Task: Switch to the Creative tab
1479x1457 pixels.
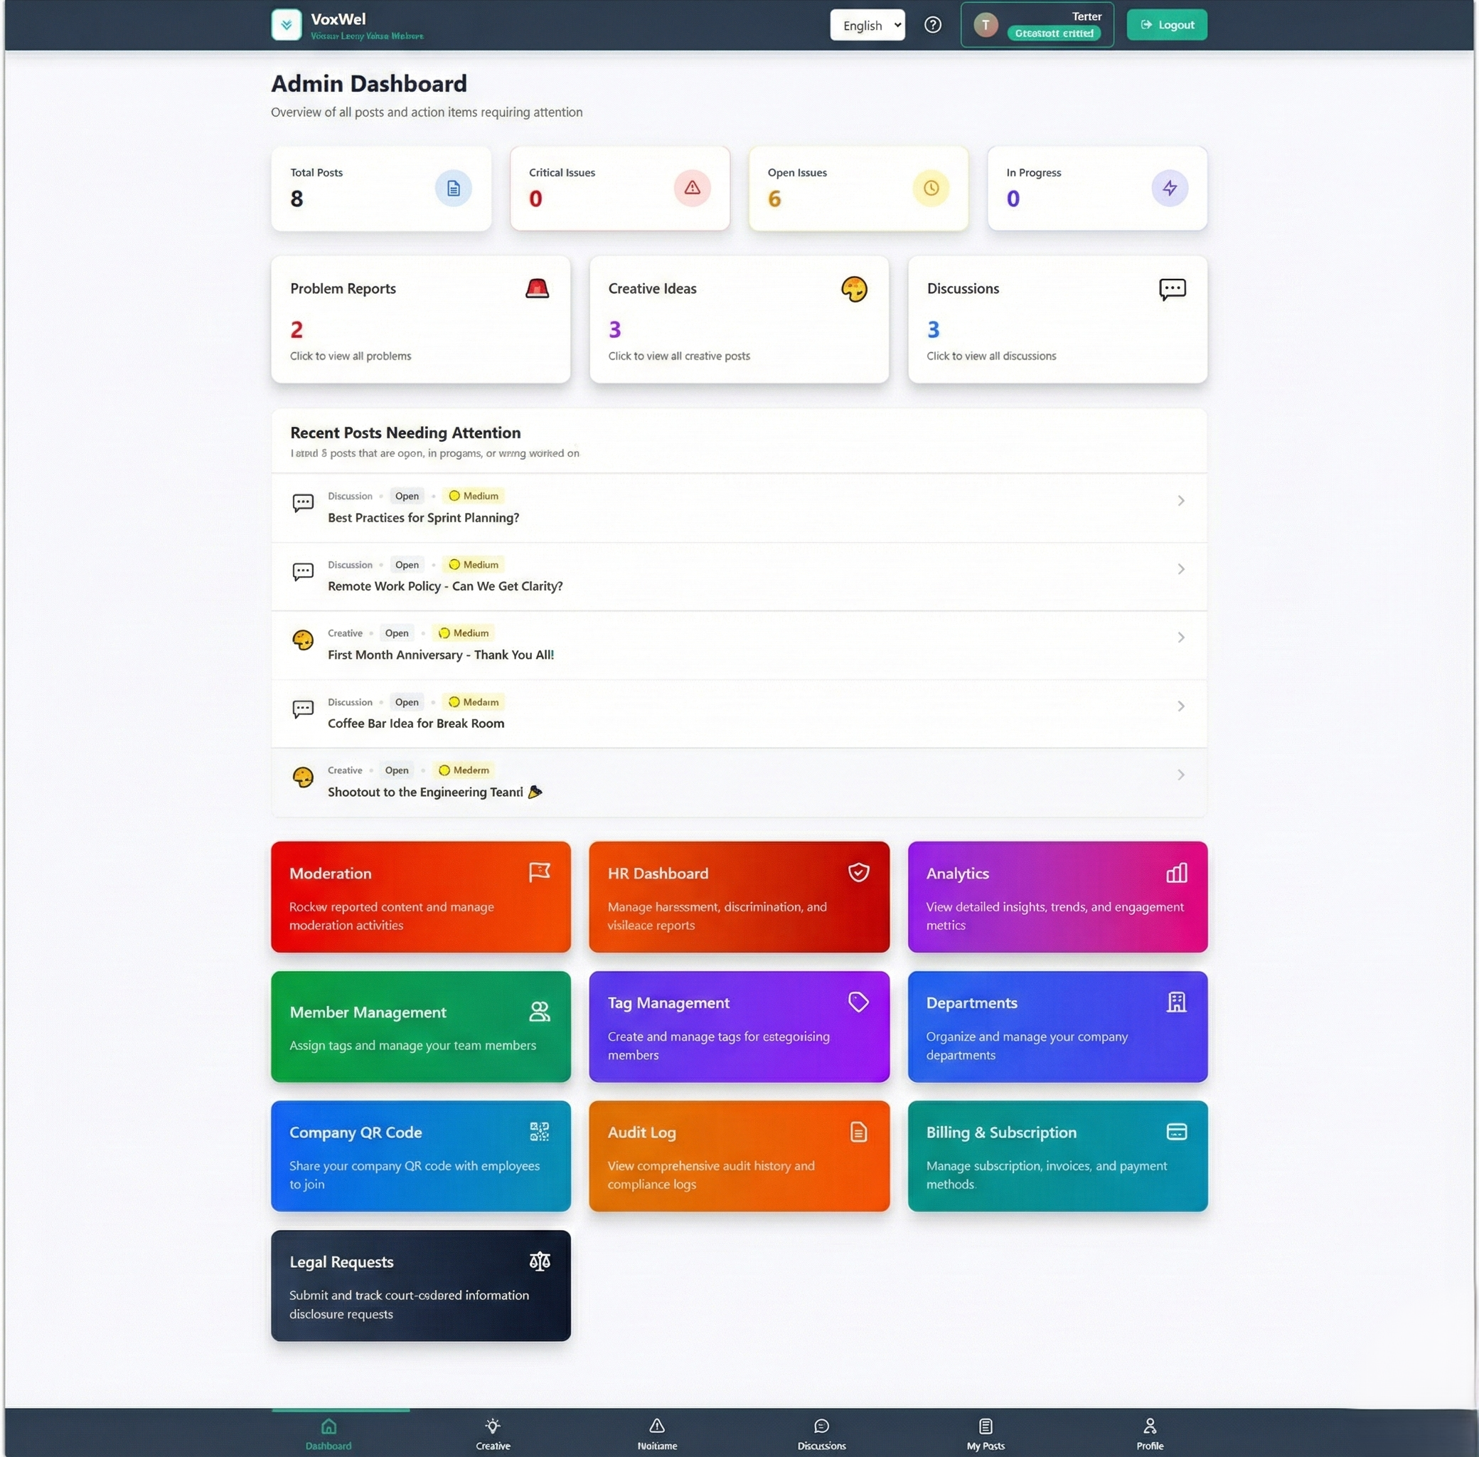Action: (x=493, y=1433)
